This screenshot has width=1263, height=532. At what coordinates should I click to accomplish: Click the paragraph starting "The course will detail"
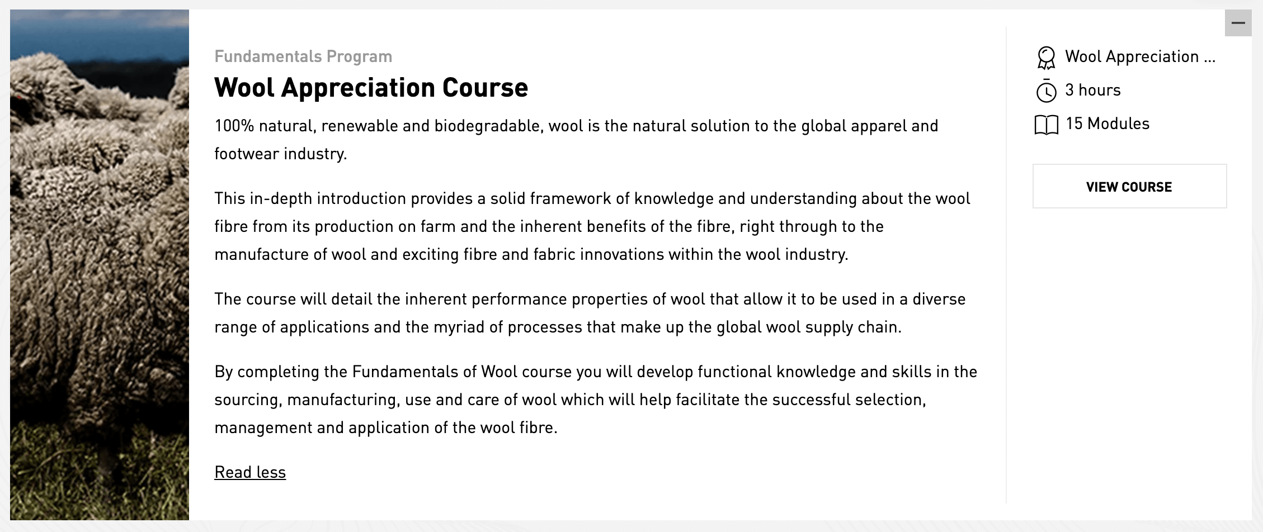coord(590,313)
